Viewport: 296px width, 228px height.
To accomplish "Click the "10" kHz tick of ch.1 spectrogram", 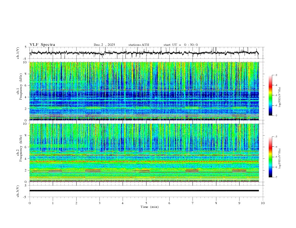I will [x=26, y=62].
